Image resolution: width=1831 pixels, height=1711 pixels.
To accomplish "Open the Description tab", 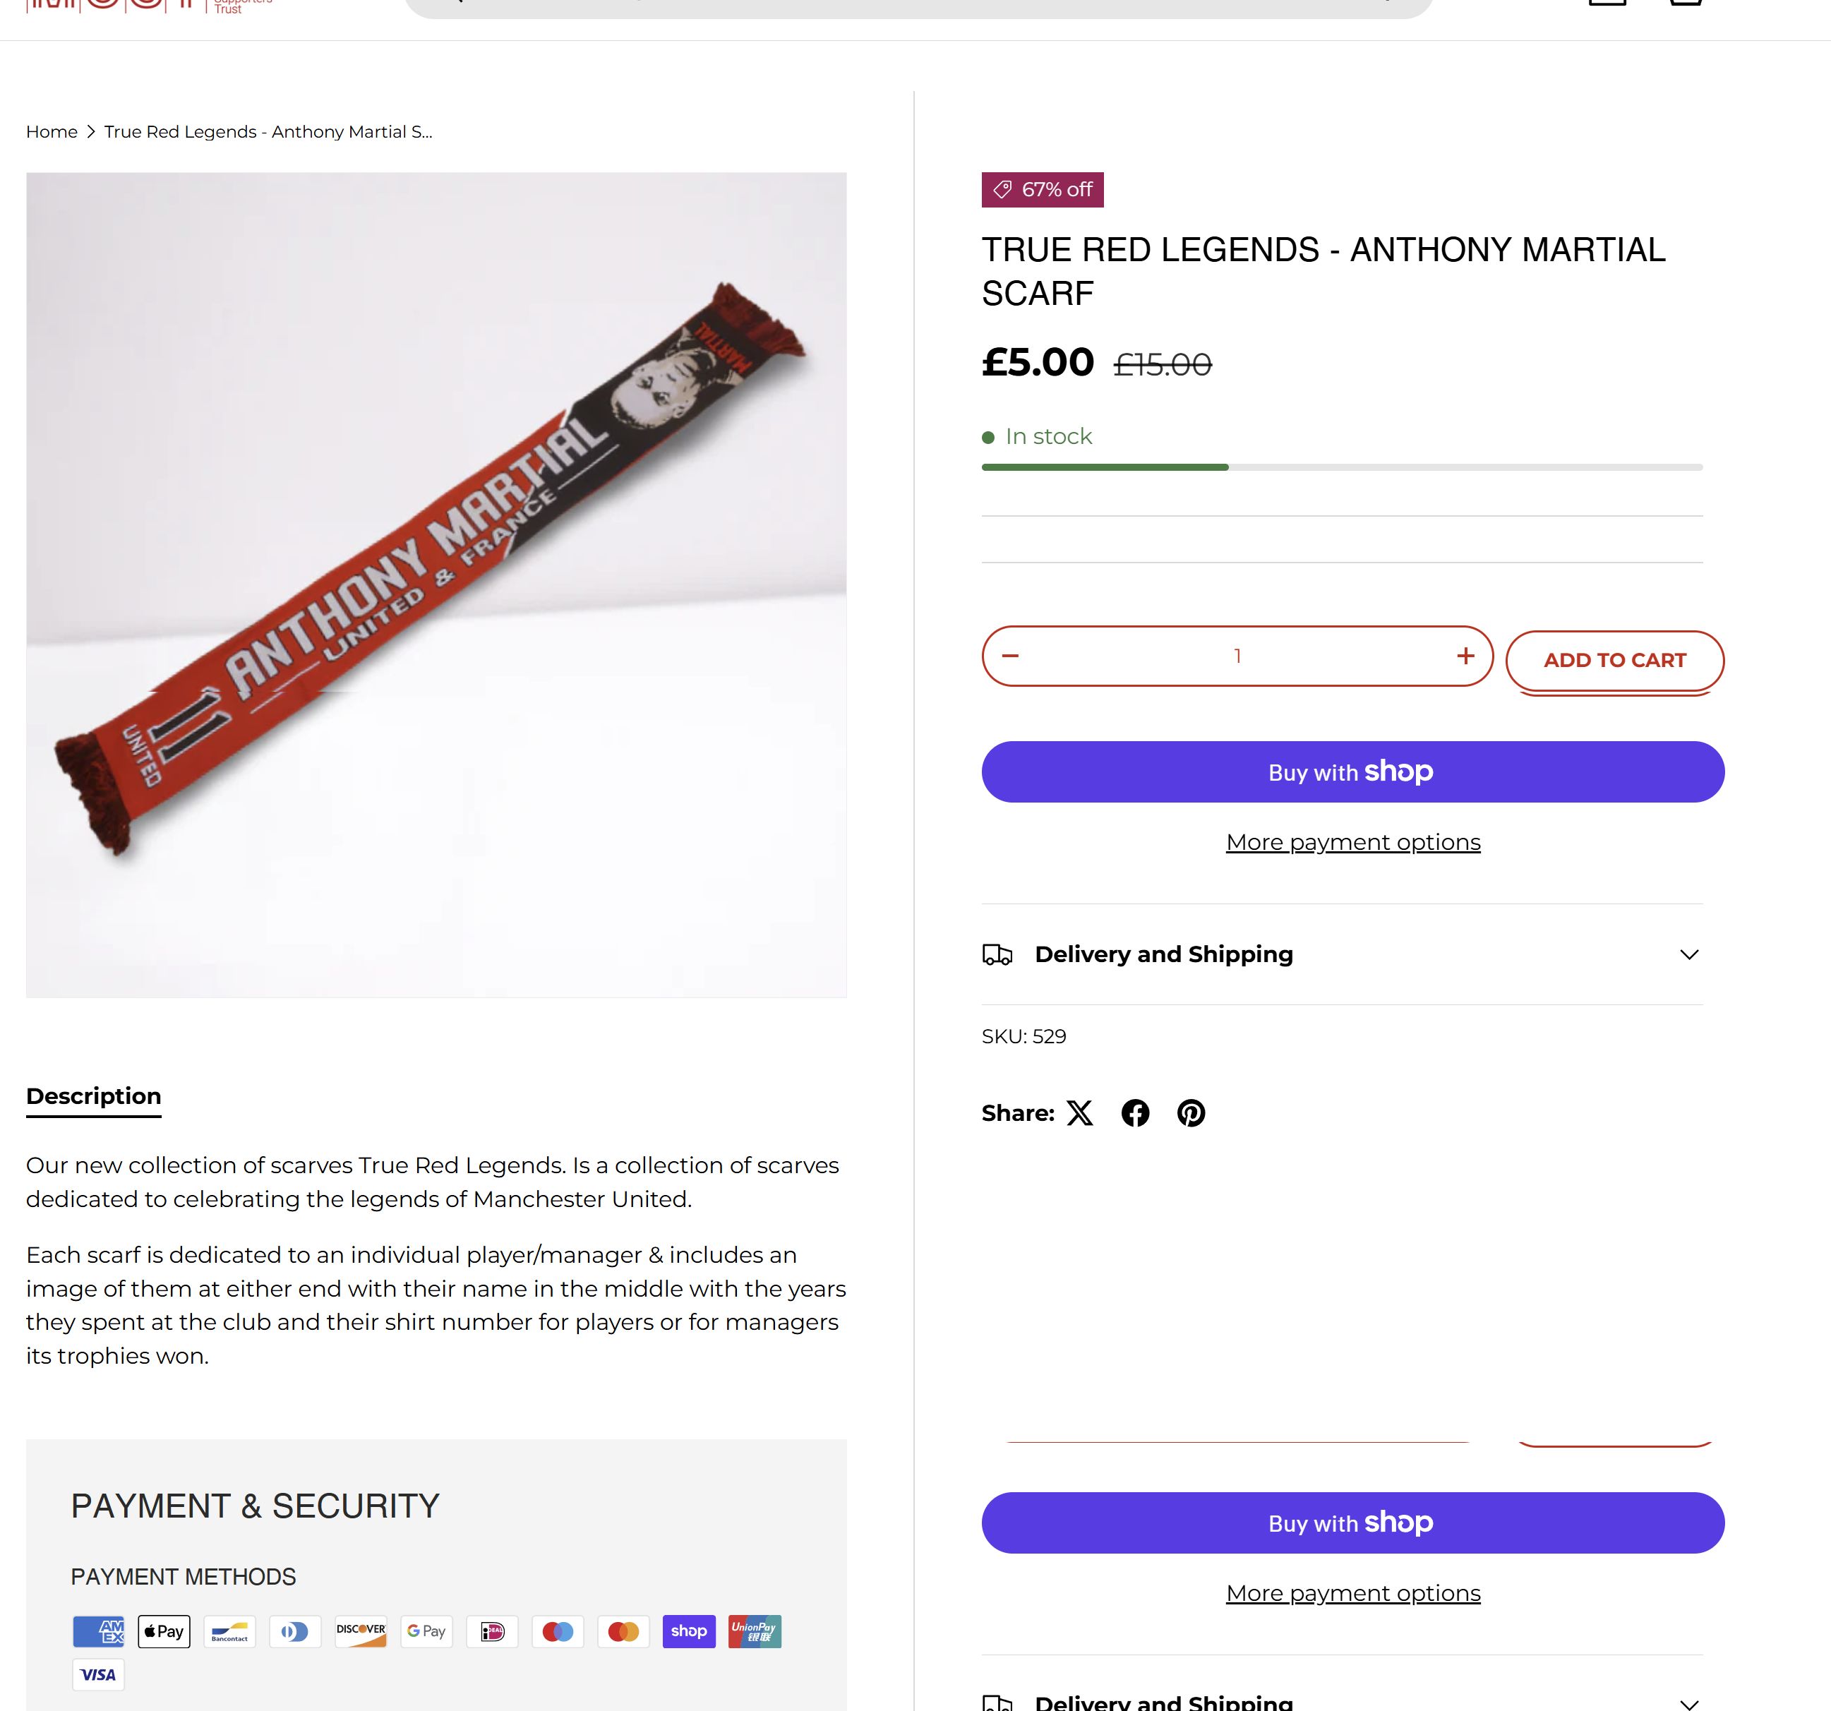I will [94, 1097].
